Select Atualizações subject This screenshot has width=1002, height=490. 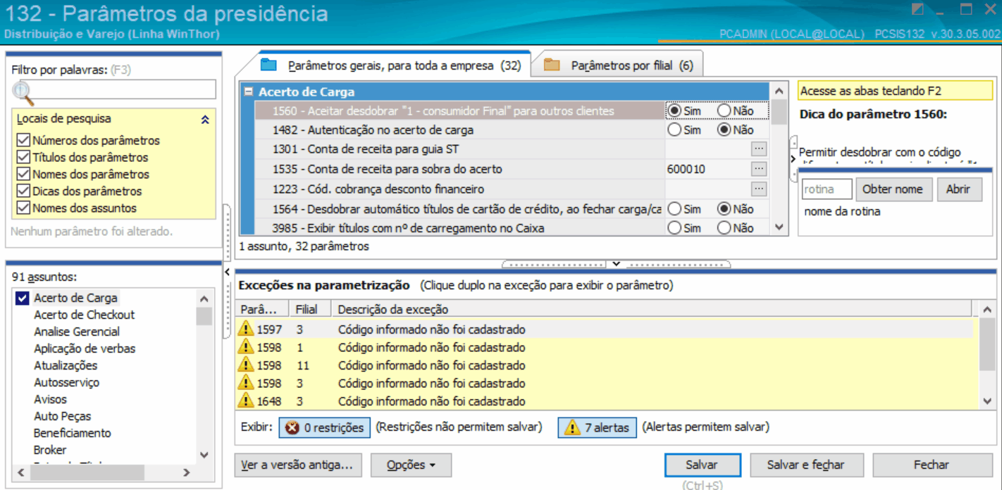point(66,365)
